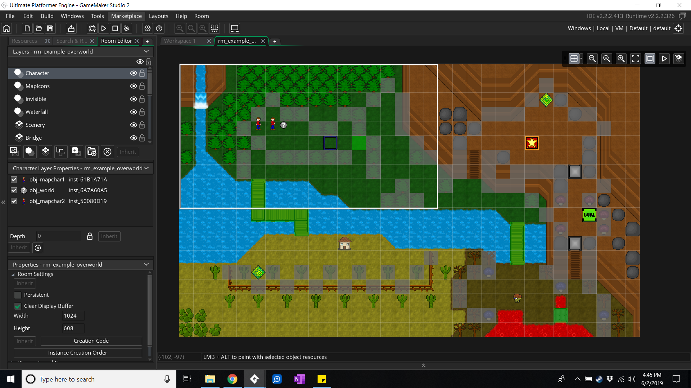The width and height of the screenshot is (691, 388).
Task: Save the project with the floppy disk icon
Action: 50,28
